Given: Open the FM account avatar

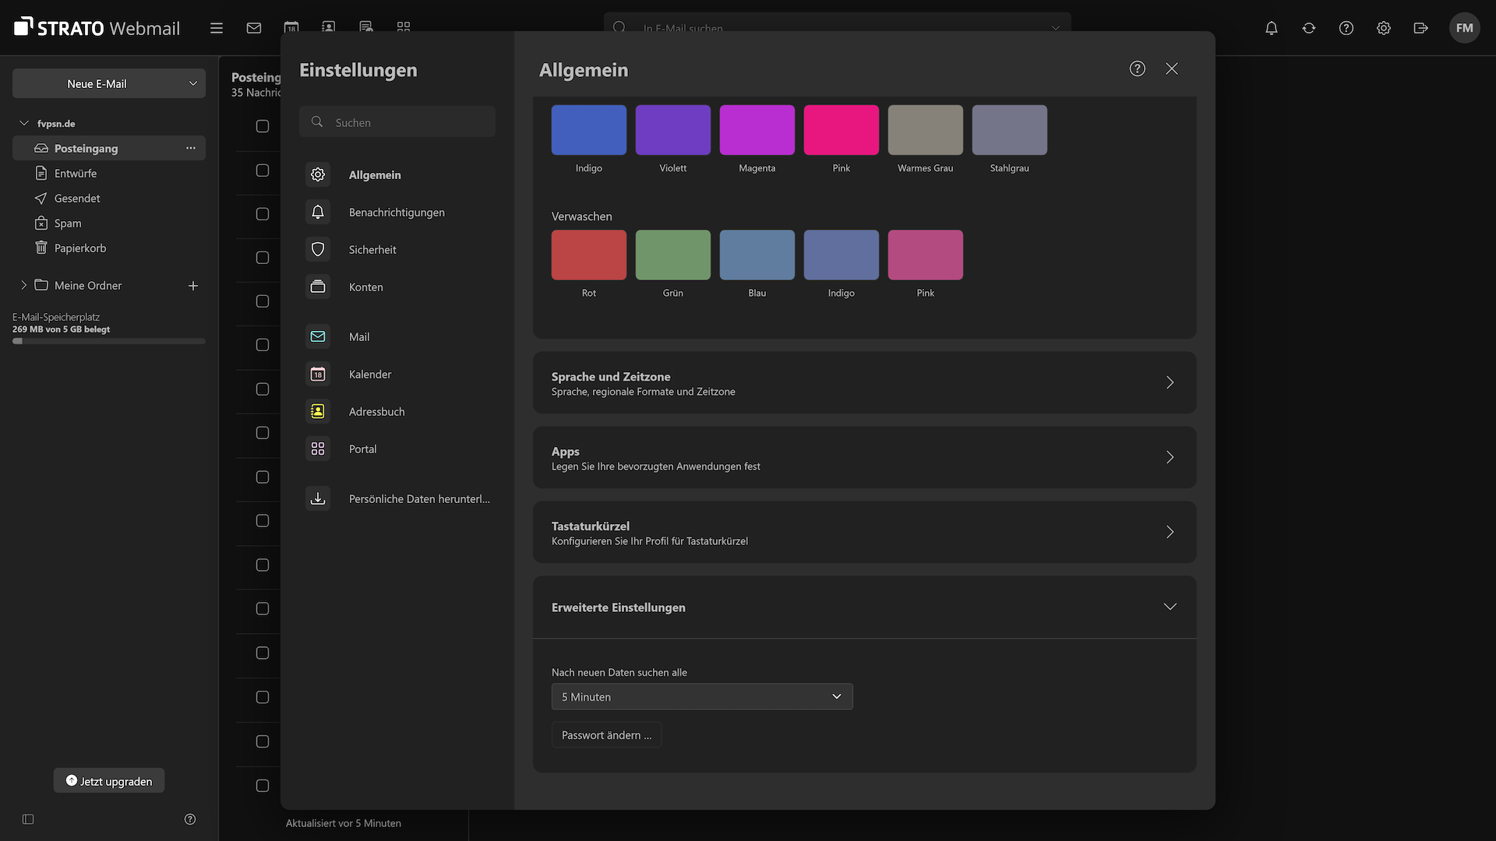Looking at the screenshot, I should tap(1465, 28).
